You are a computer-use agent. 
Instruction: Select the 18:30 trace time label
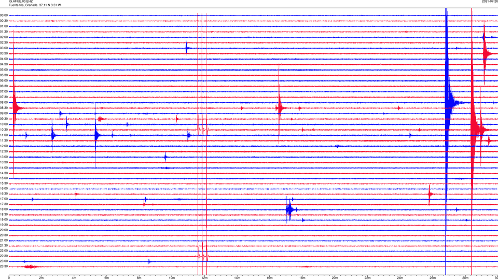tap(4, 215)
